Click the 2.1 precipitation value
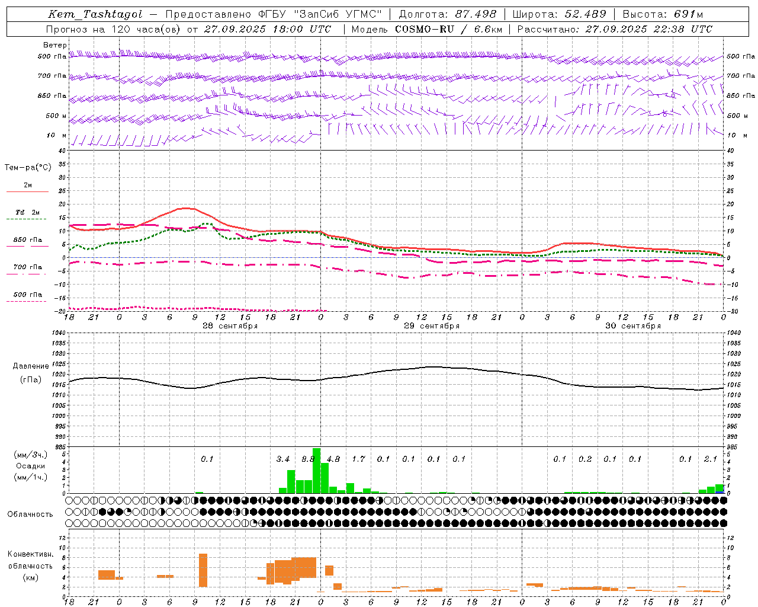Viewport: 758px width, 607px height. coord(711,459)
